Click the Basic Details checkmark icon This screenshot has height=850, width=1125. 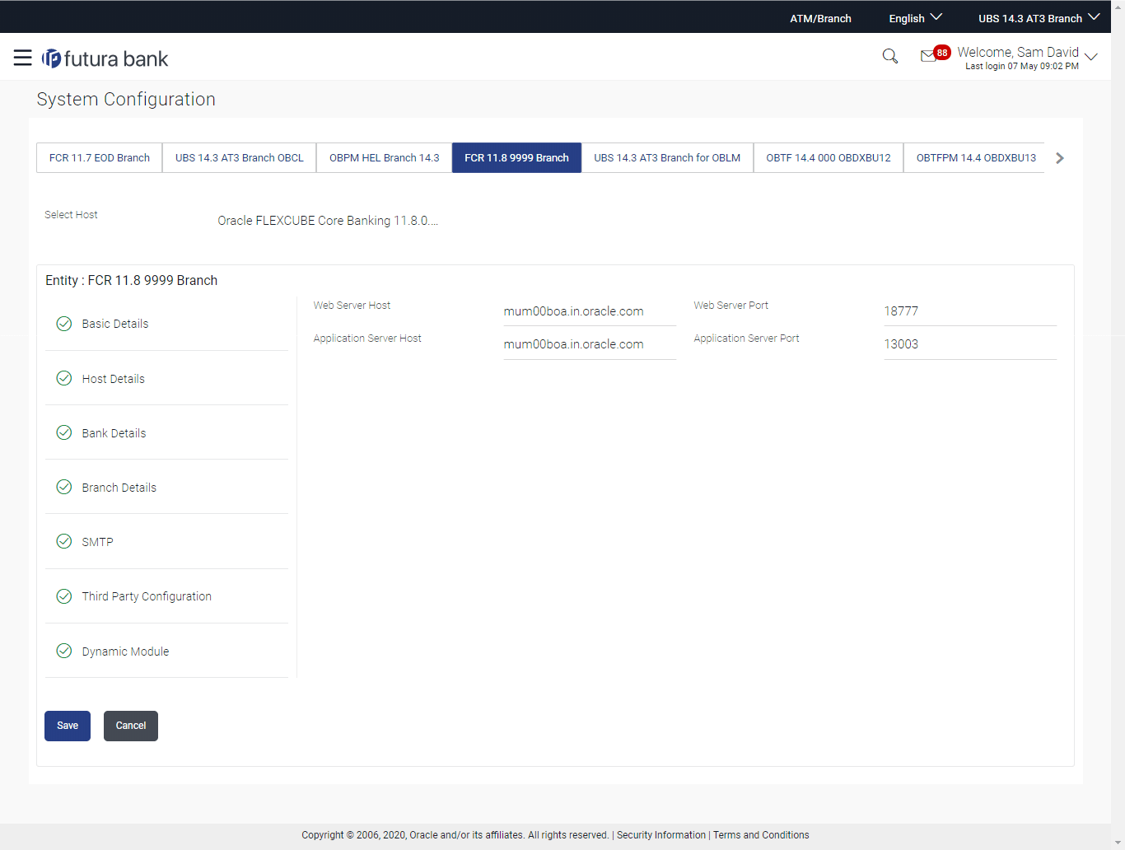pyautogui.click(x=64, y=324)
